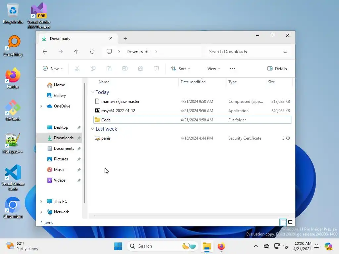Click chevron after Downloads in address bar
339x254 pixels.
(156, 52)
